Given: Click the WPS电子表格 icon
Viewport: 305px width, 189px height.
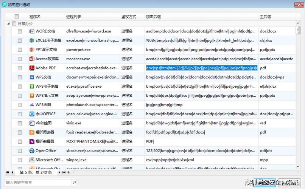Looking at the screenshot, I should 32,86.
